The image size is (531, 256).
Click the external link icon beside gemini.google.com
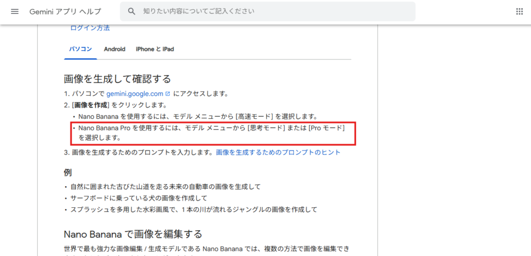click(167, 94)
